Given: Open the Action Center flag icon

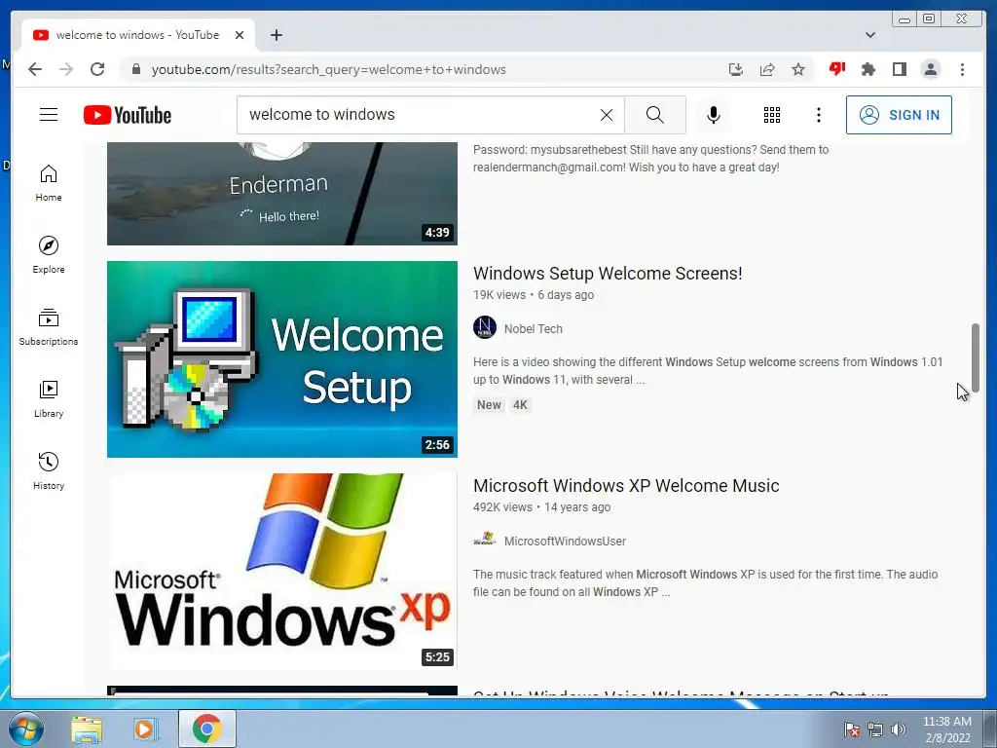Looking at the screenshot, I should click(852, 729).
